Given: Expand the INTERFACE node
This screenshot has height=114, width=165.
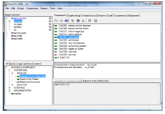Looking at the screenshot, I should [x=9, y=88].
